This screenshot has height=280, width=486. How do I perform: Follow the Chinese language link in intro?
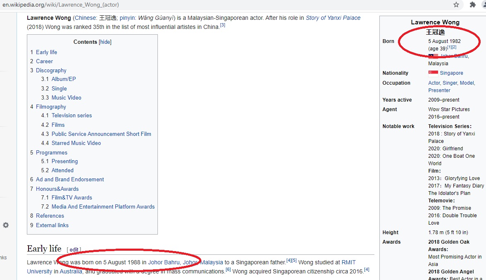coord(86,18)
